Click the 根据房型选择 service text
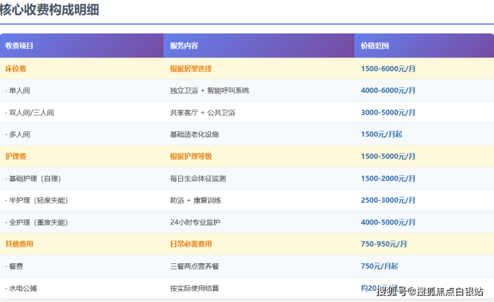Viewport: 494px width, 302px height. coord(191,69)
